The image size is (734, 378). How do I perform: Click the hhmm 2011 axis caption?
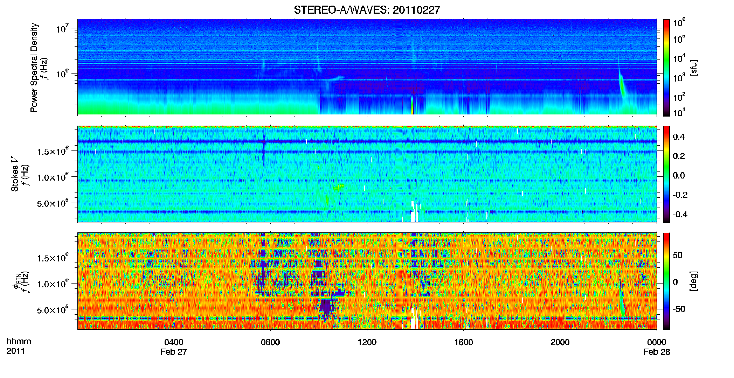click(x=19, y=346)
